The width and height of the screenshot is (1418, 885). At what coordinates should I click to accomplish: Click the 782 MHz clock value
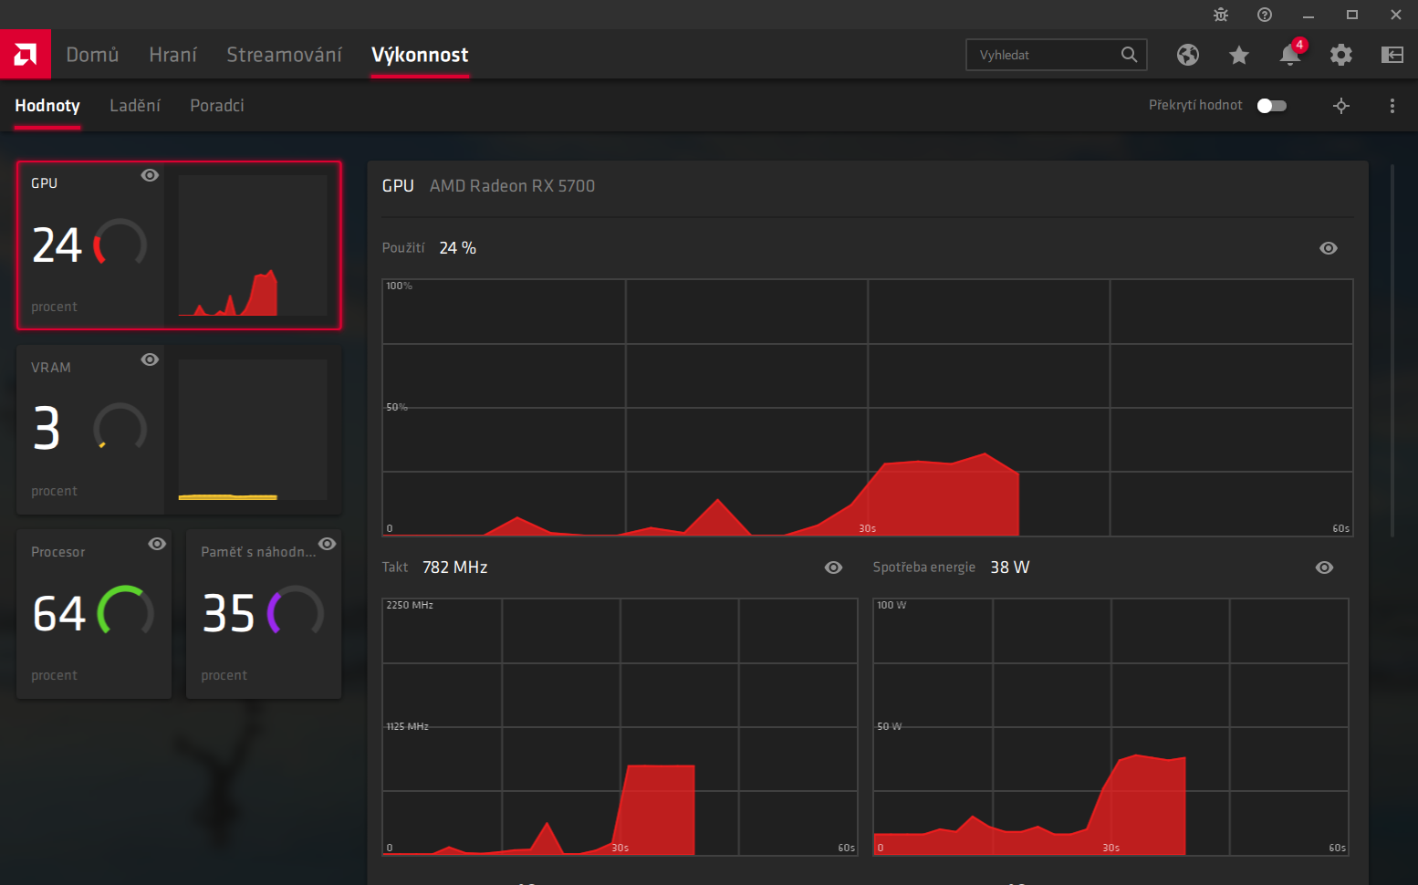(x=455, y=567)
